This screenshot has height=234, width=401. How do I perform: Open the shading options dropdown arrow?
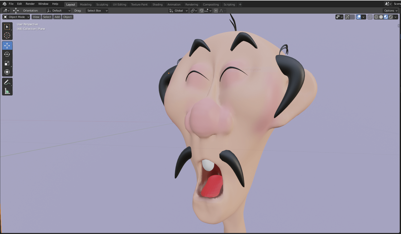click(x=395, y=17)
